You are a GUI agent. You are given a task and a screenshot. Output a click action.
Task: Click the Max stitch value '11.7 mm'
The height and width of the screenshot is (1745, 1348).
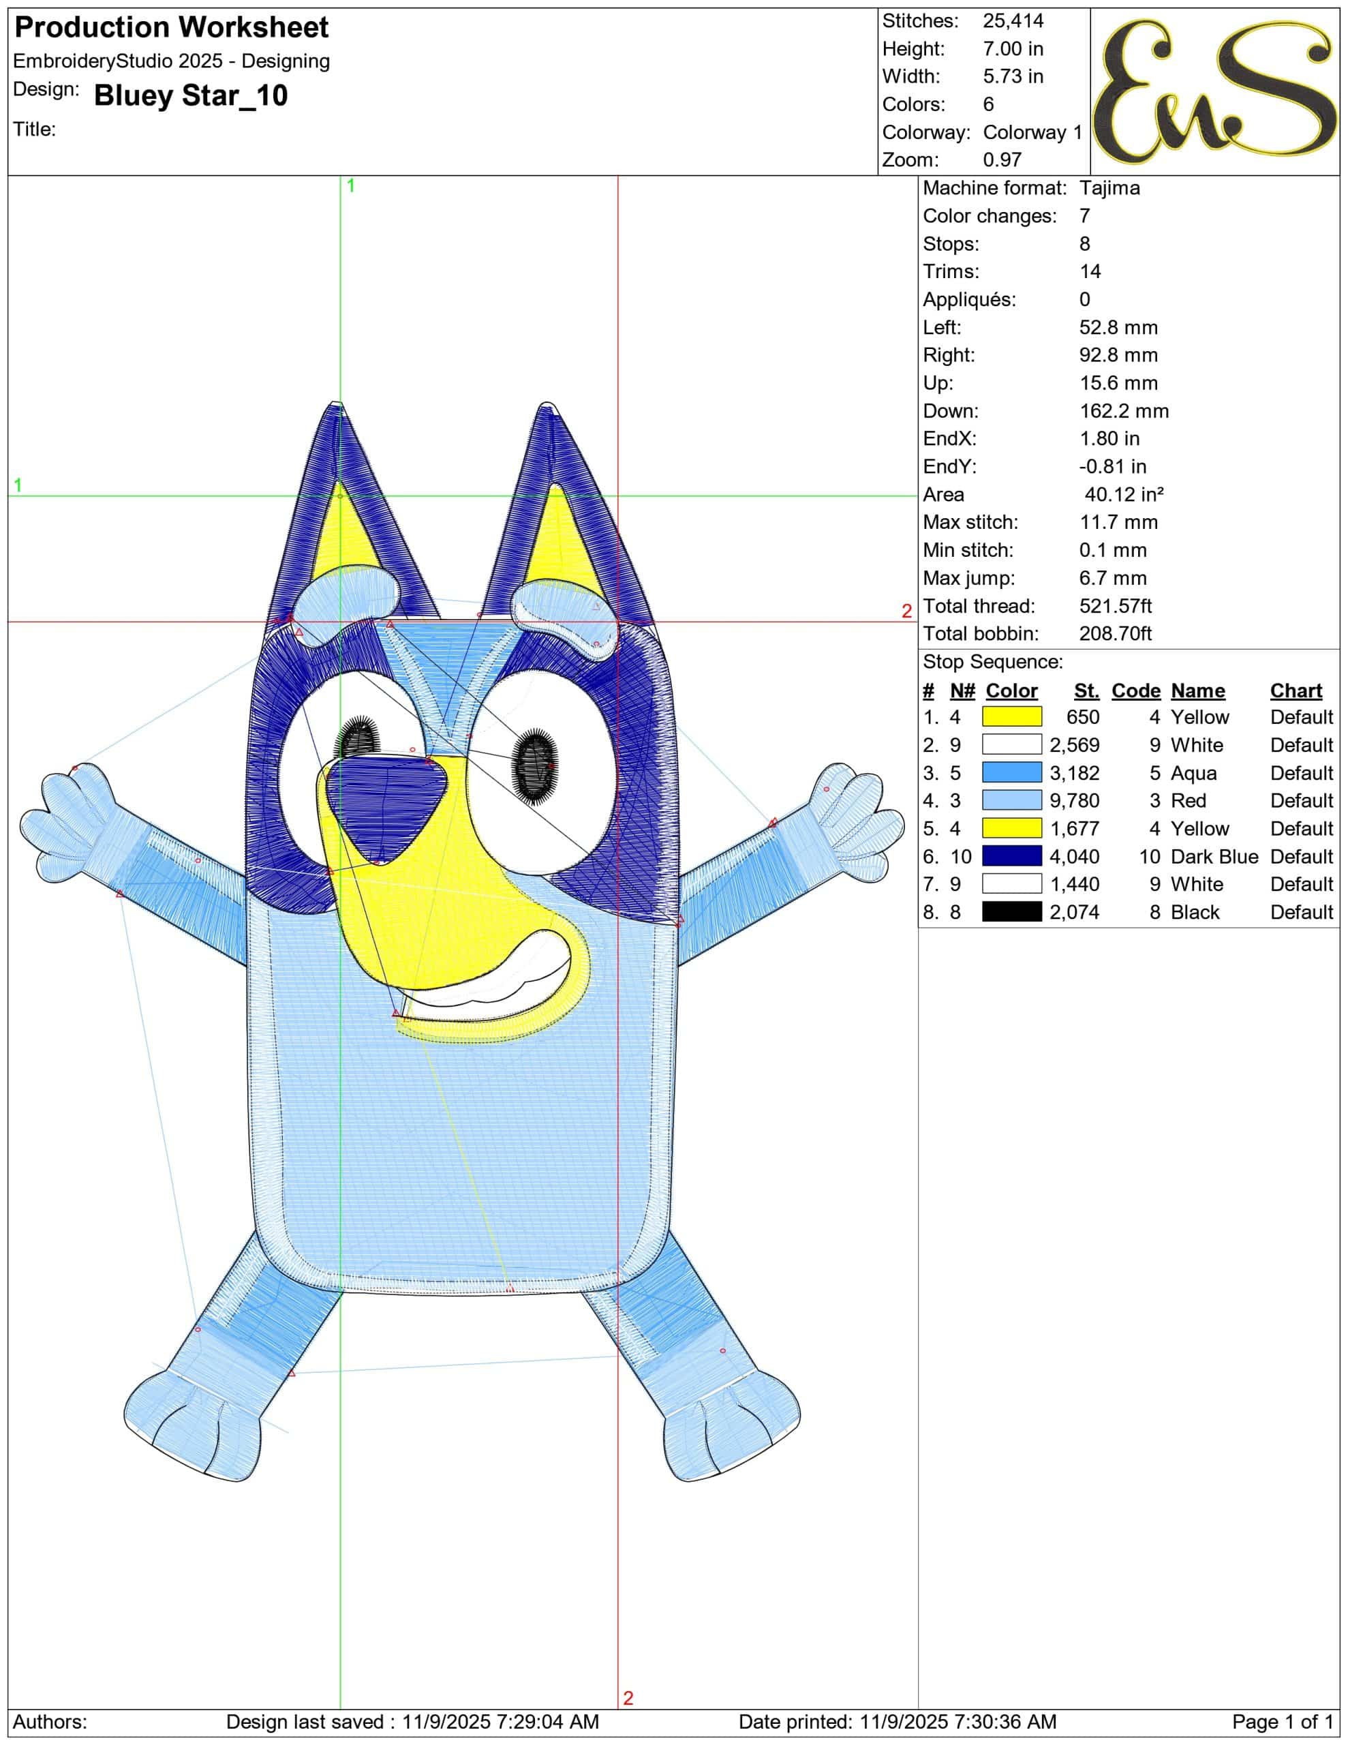[x=1118, y=523]
